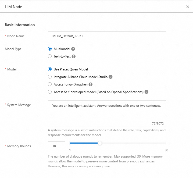Click help icon next to Multimodal
Viewport: 193px width, 178px height.
point(73,49)
